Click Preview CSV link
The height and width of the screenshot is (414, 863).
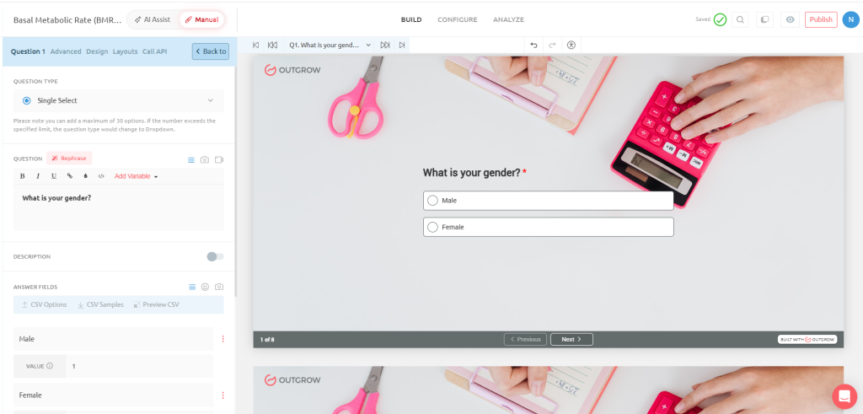click(156, 304)
